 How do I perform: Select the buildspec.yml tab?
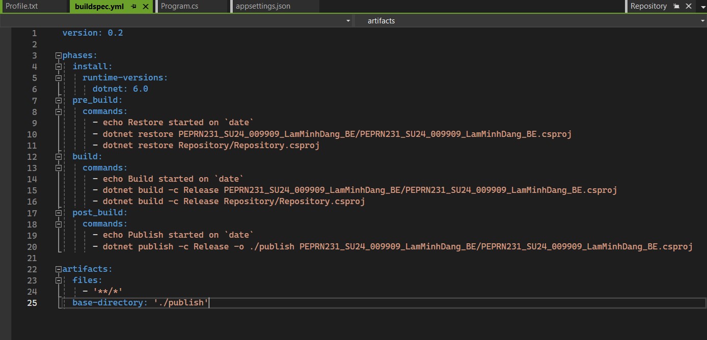pos(98,7)
